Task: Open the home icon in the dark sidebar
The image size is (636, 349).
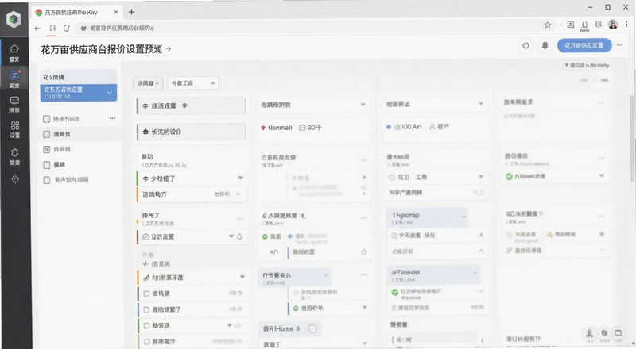Action: click(x=14, y=49)
